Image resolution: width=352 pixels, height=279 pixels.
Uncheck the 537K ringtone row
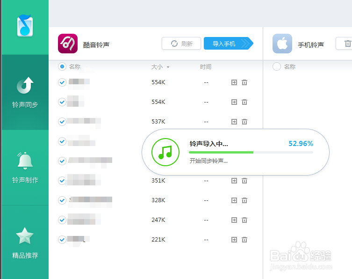[x=62, y=122]
